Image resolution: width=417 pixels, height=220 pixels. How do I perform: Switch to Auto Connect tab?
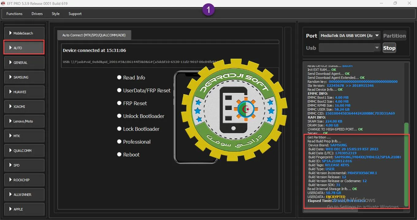tap(94, 35)
